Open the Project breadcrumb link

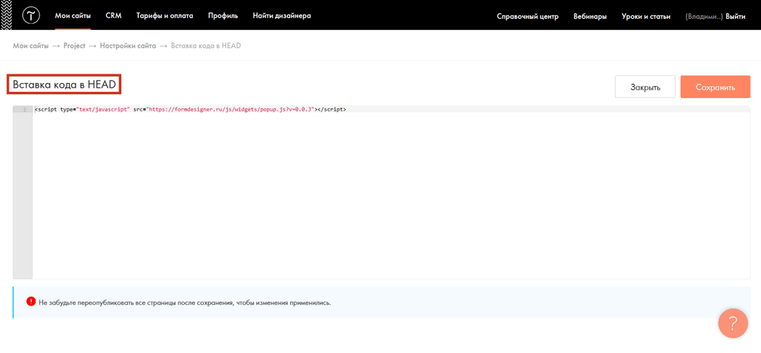(x=74, y=46)
